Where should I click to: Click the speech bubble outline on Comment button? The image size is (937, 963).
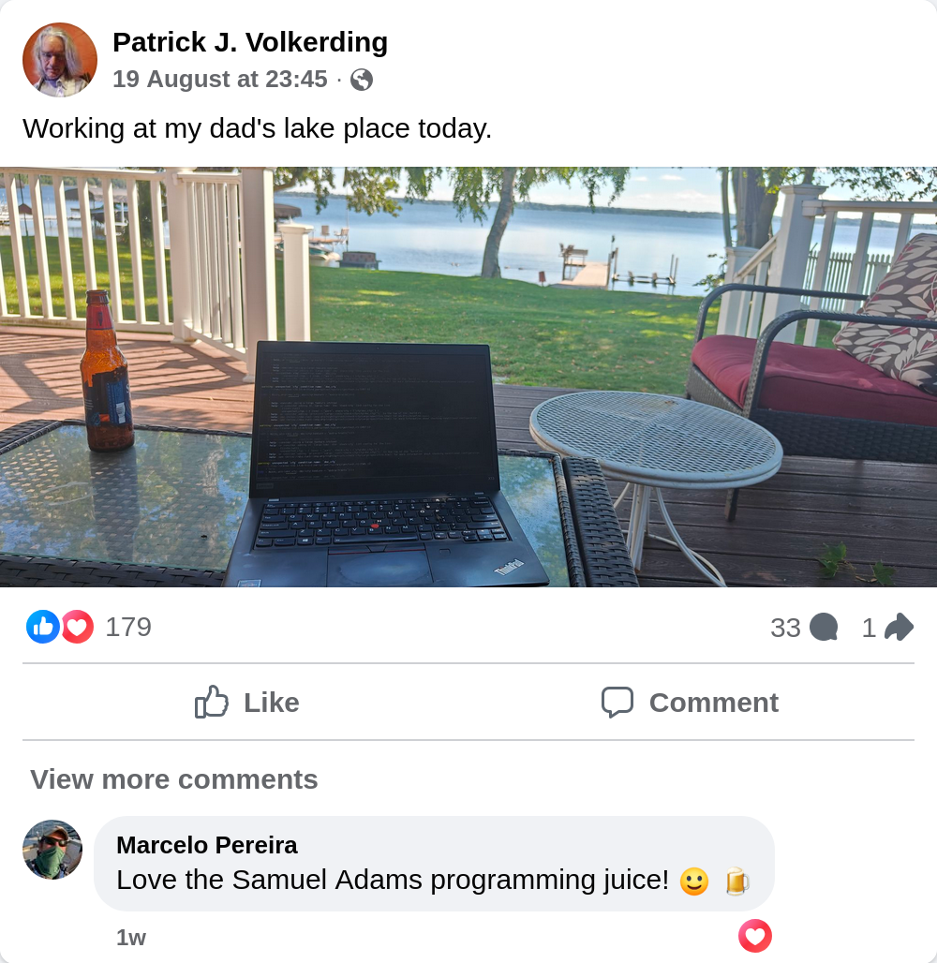click(x=617, y=702)
